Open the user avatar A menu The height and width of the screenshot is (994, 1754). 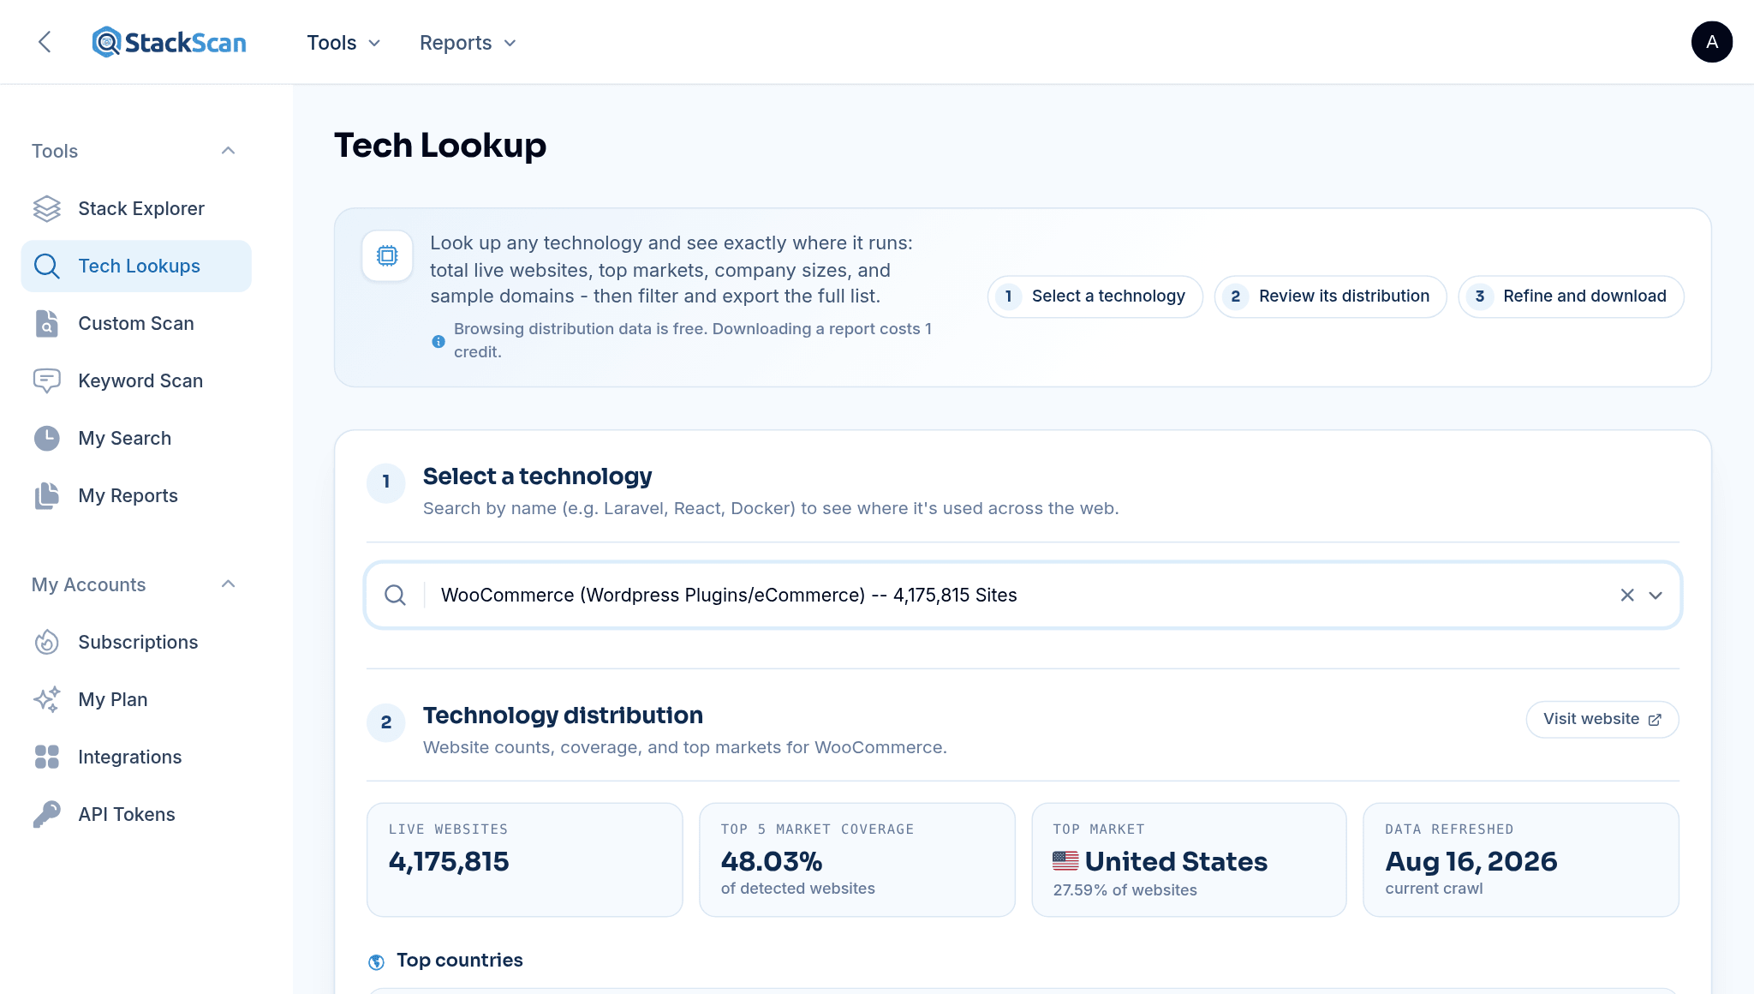point(1711,42)
